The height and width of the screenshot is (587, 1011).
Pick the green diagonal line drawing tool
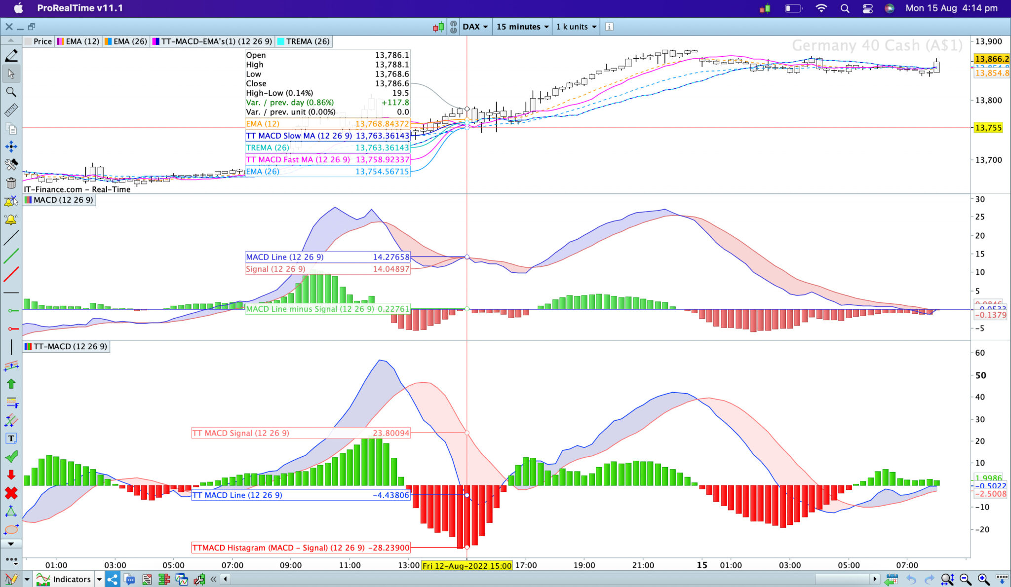[11, 256]
